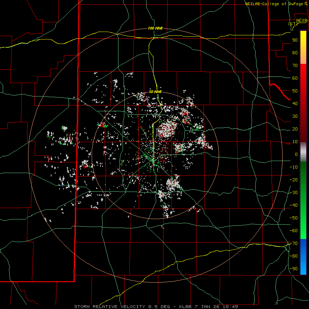Select the -20 knot scale label
Viewport: 309px width, 309px height.
(x=294, y=180)
